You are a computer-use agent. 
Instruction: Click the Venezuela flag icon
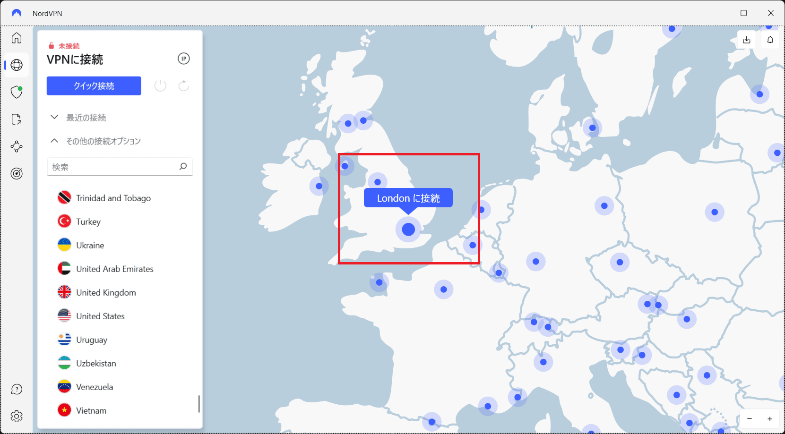(x=64, y=387)
